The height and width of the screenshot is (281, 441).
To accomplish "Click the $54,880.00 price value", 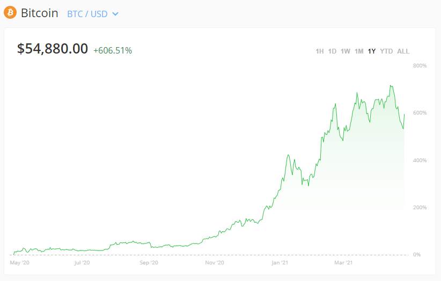I will (x=53, y=49).
